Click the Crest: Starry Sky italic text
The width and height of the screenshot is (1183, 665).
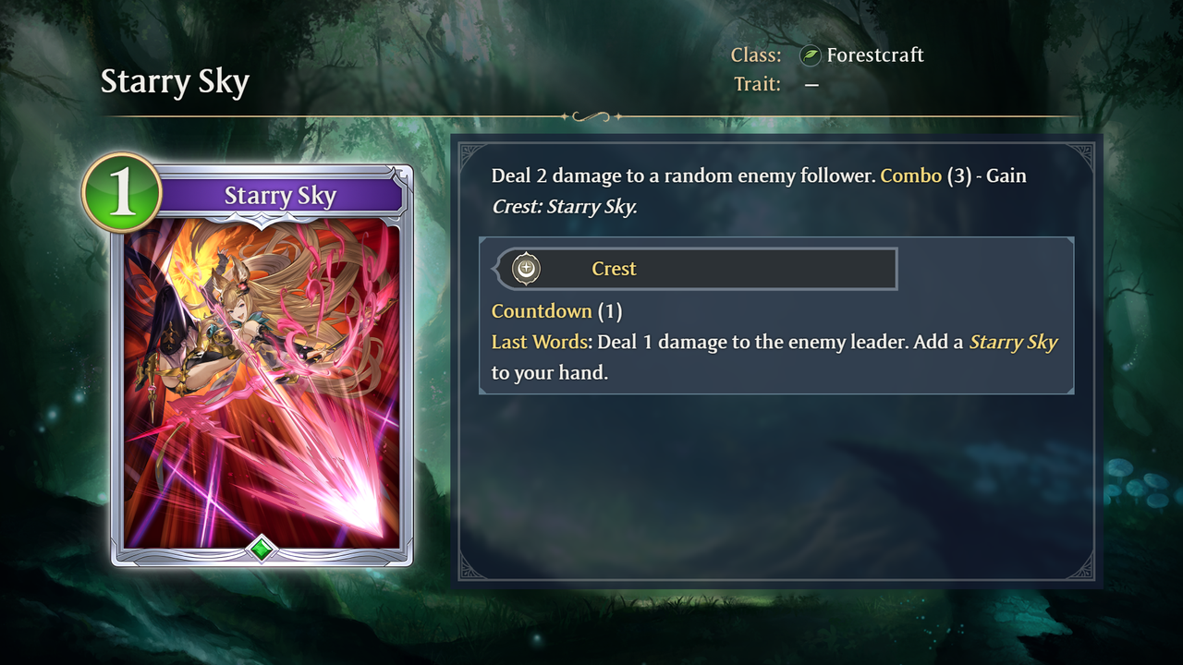pyautogui.click(x=564, y=207)
